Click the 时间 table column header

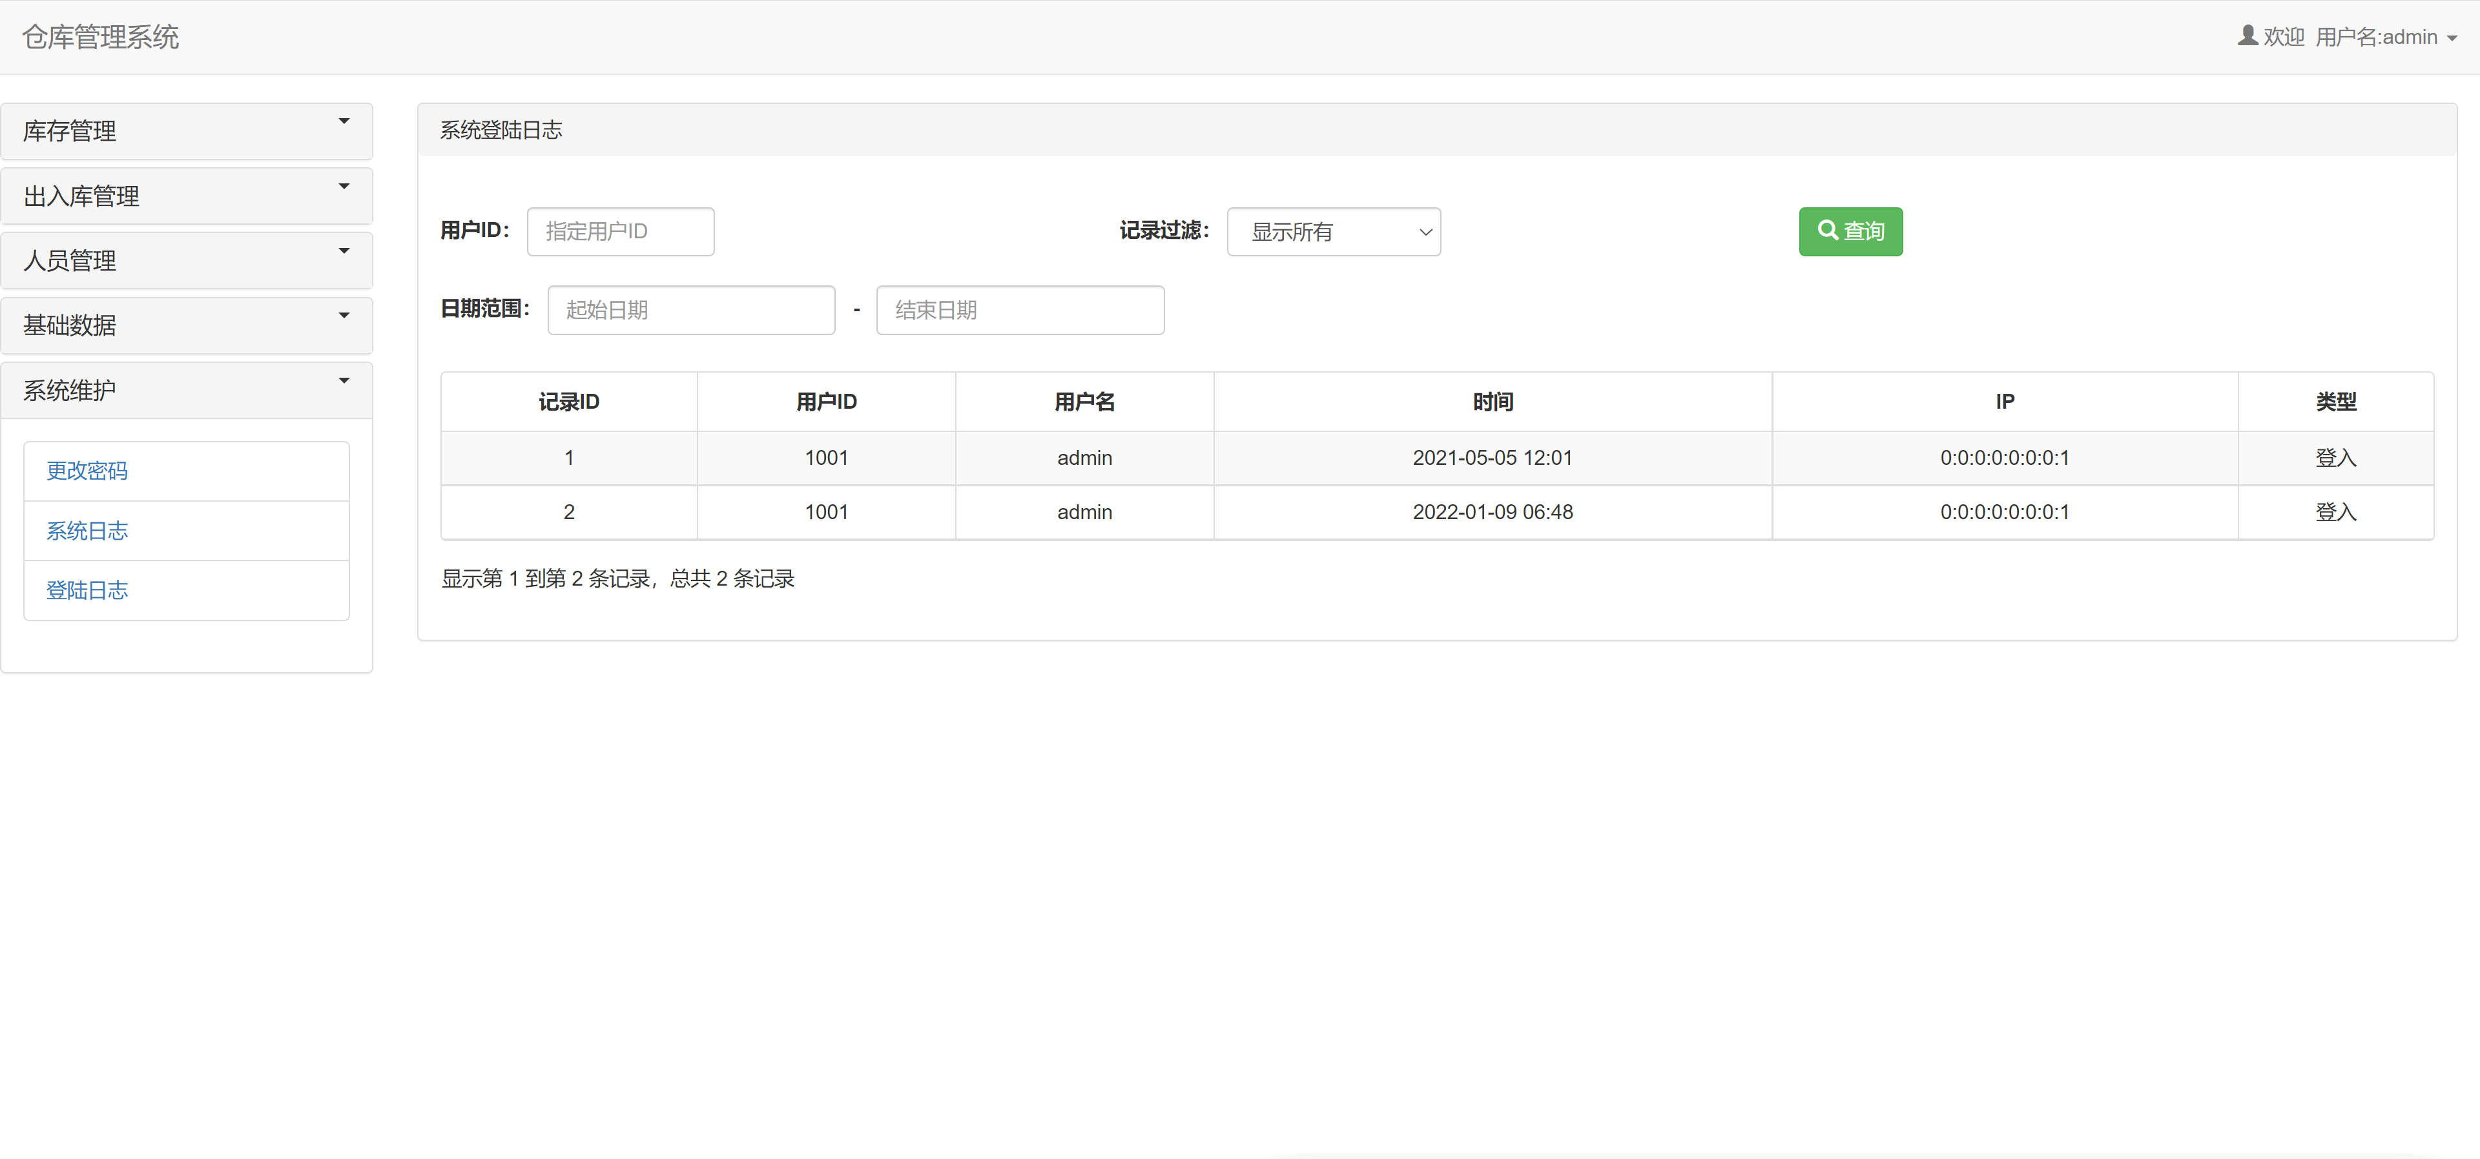pyautogui.click(x=1493, y=402)
